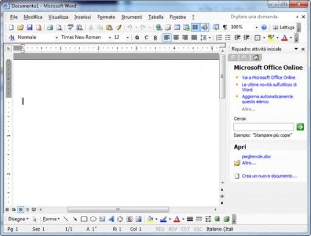Viewport: 311px width, 236px height.
Task: Open the Tabella menu
Action: click(x=155, y=17)
